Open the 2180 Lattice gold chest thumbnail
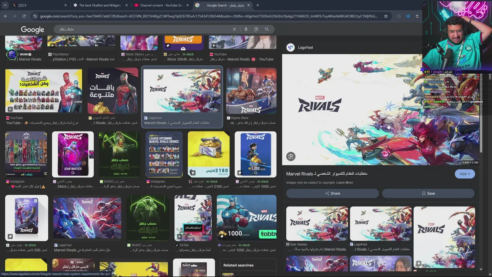The height and width of the screenshot is (277, 492). pyautogui.click(x=208, y=154)
